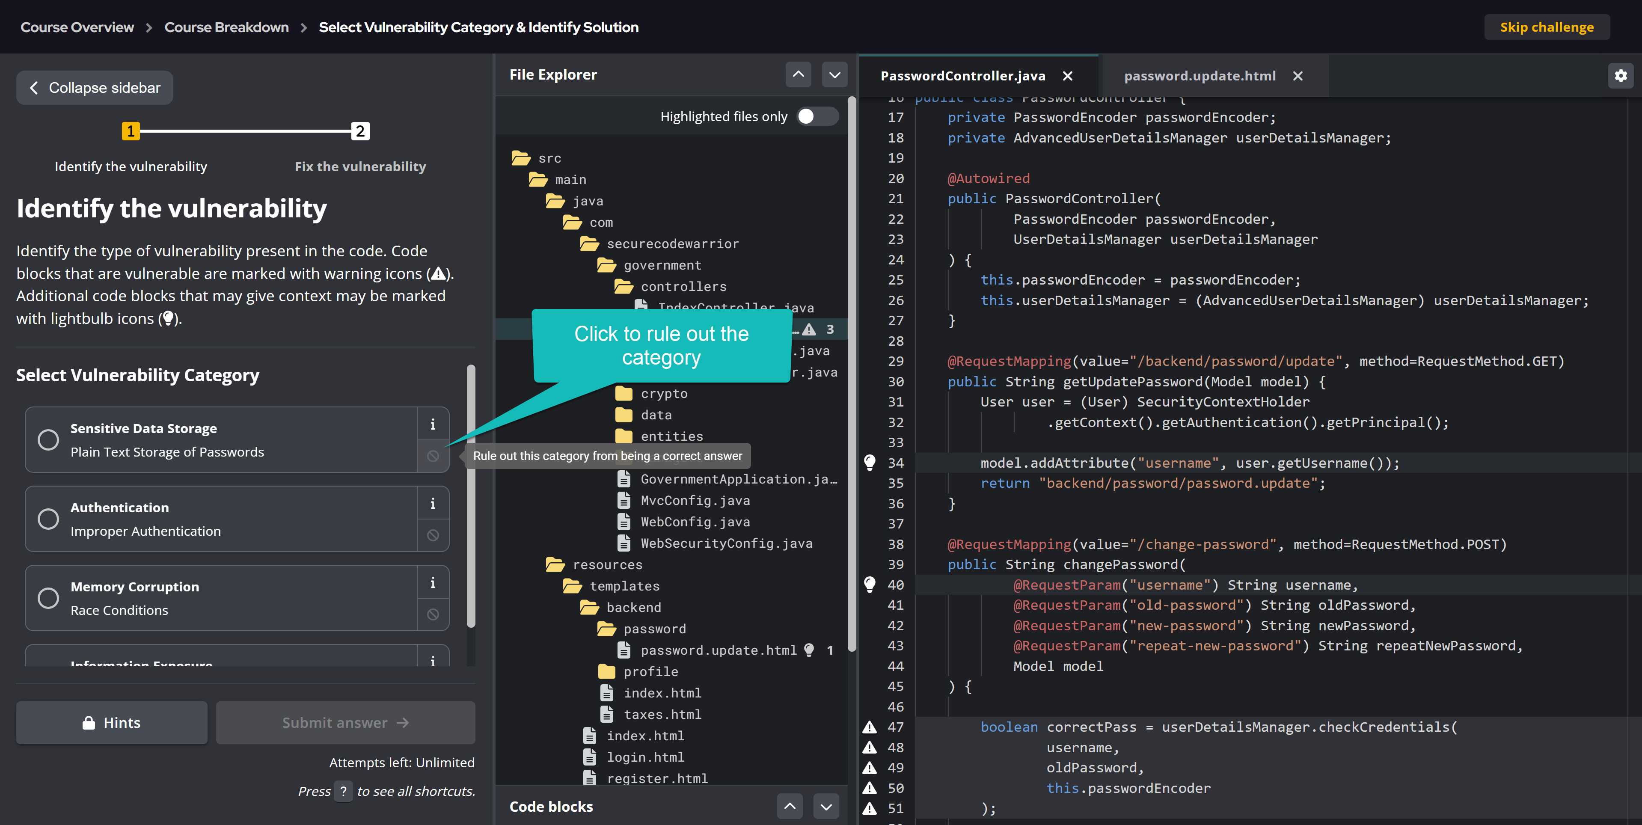Screen dimensions: 1642x825
Task: Expand the profile folder
Action: click(638, 671)
